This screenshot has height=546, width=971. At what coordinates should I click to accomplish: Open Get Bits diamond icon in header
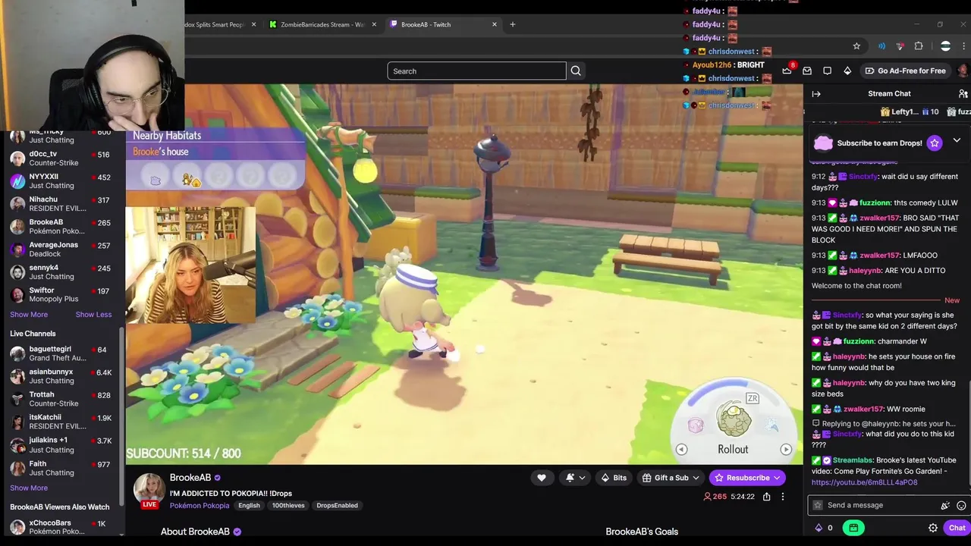coord(847,71)
